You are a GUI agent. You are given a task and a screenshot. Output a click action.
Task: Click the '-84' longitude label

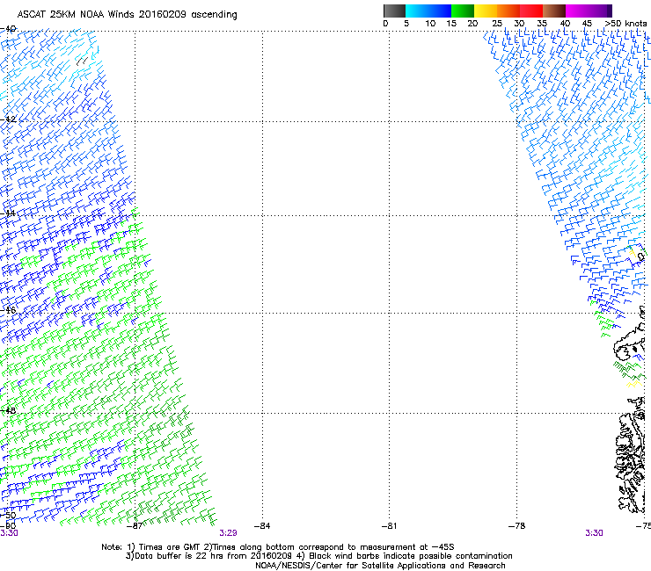click(262, 526)
